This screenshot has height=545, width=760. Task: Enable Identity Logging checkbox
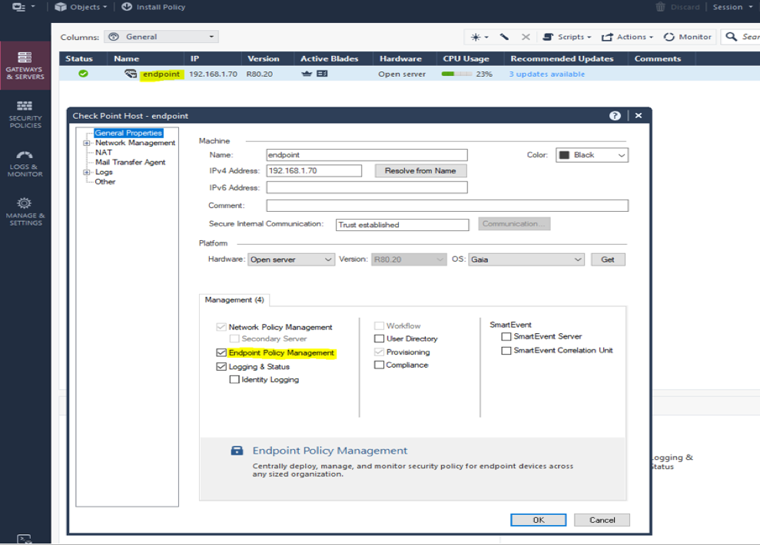(234, 379)
